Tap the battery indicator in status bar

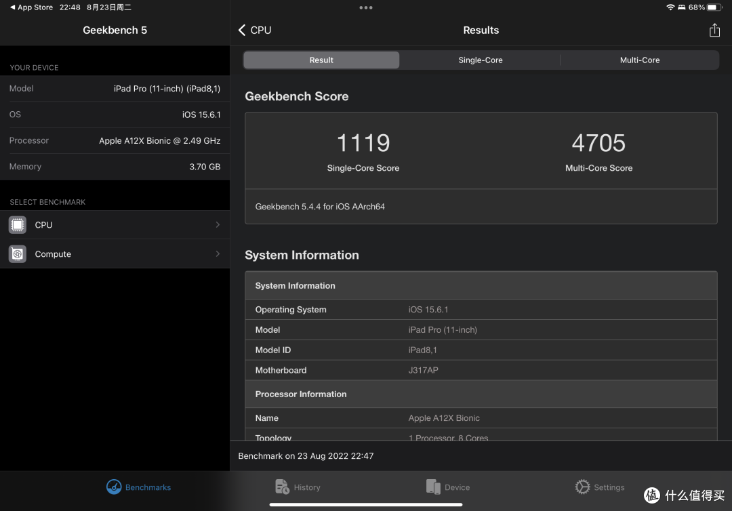(x=714, y=7)
